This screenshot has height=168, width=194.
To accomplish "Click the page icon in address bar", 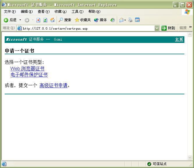I will pos(19,28).
